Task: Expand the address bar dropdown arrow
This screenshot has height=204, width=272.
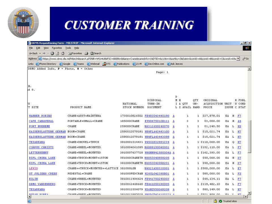Action: 238,59
